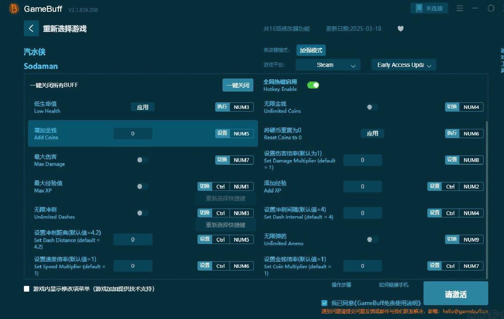The height and width of the screenshot is (319, 504).
Task: Click the 一键关闭 button
Action: tap(238, 85)
